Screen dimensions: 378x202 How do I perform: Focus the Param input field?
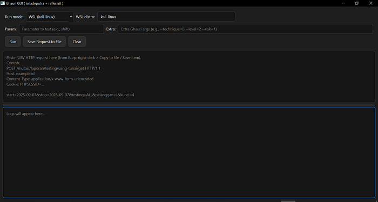(x=62, y=29)
